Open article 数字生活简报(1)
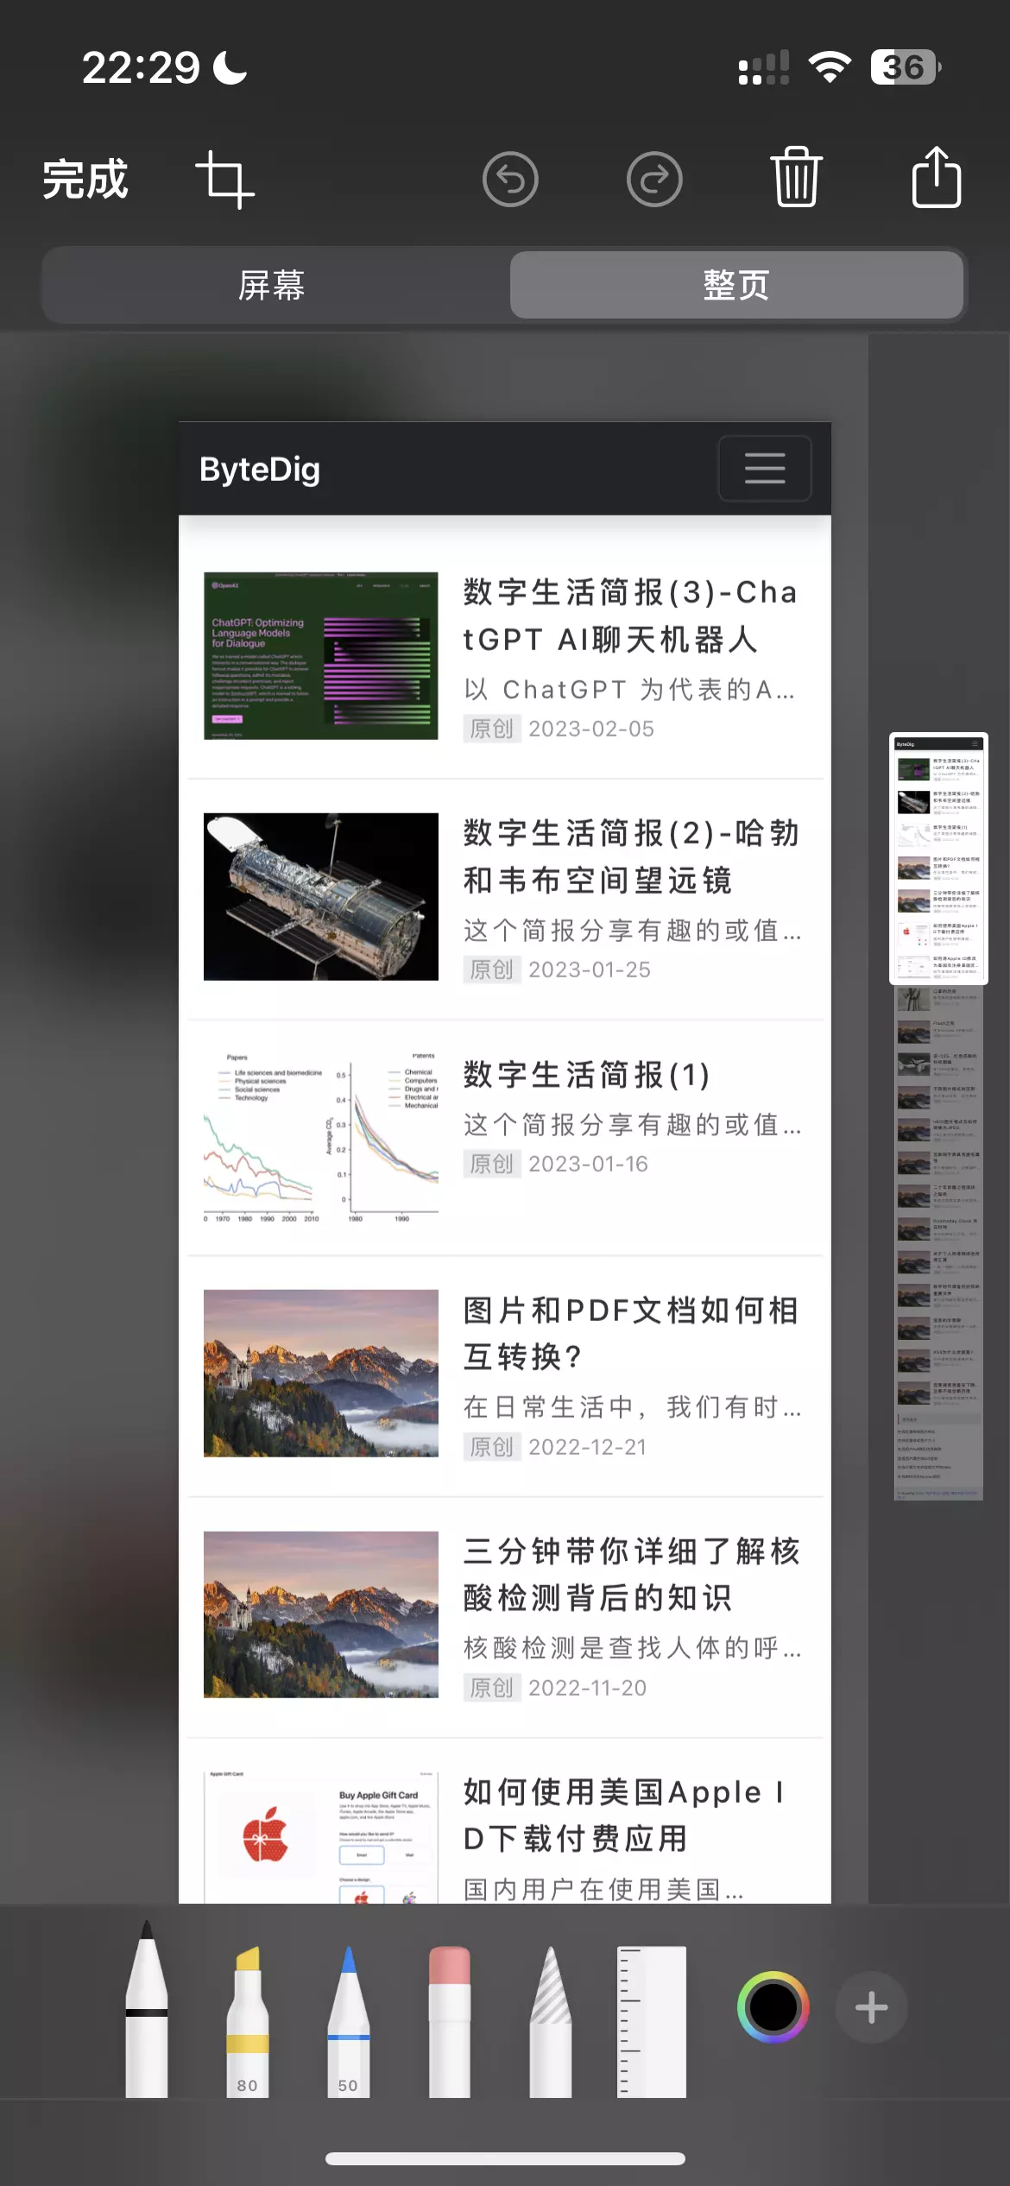Image resolution: width=1010 pixels, height=2186 pixels. 587,1075
